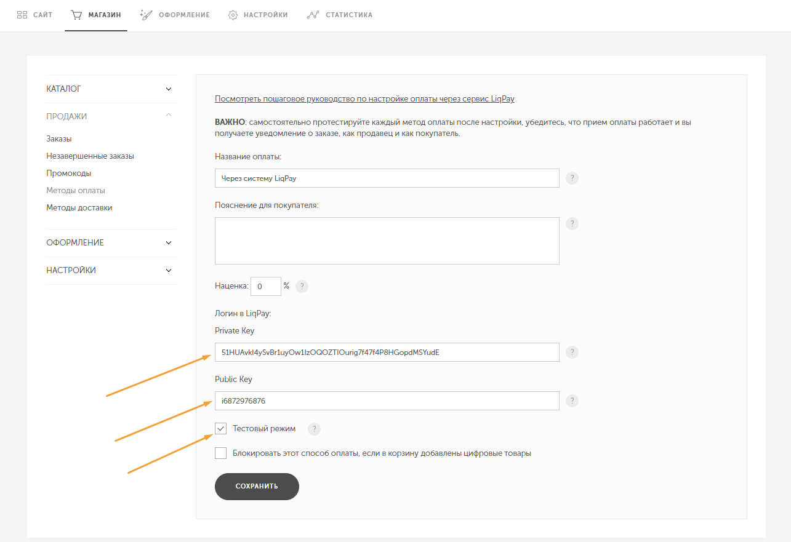Focus the Пояснение для покупателя text area
The height and width of the screenshot is (542, 791).
(387, 241)
